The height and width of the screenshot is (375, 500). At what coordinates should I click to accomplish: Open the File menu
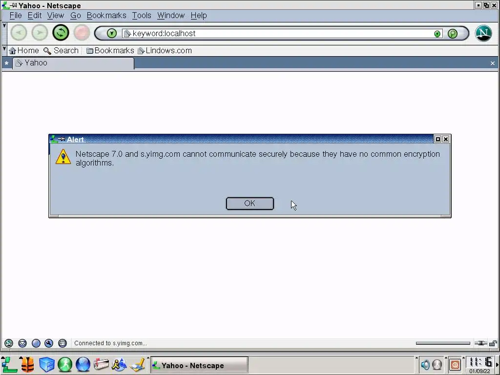[x=16, y=15]
